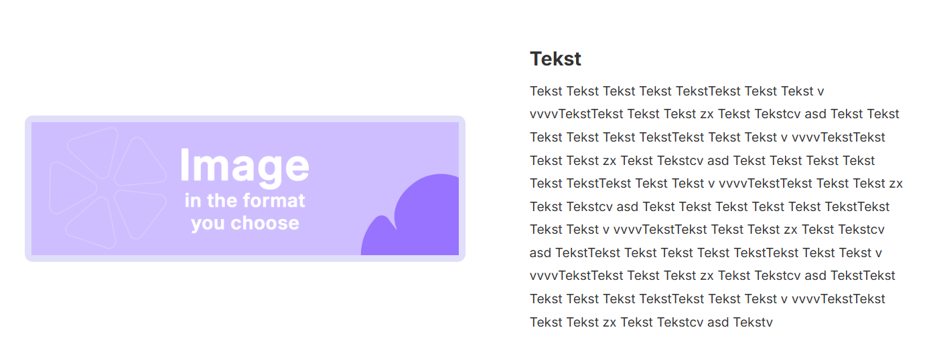The width and height of the screenshot is (935, 348).
Task: Click the first line of the paragraph
Action: click(x=676, y=91)
